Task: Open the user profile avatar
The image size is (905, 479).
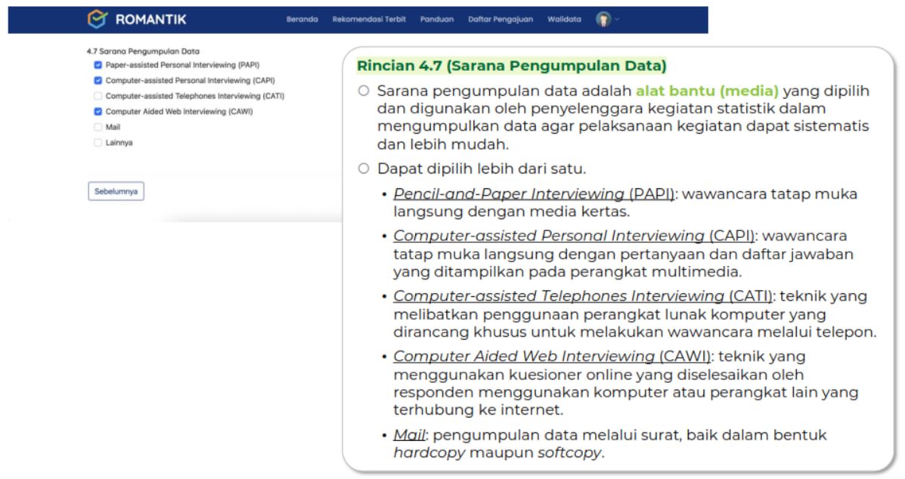Action: [x=603, y=20]
